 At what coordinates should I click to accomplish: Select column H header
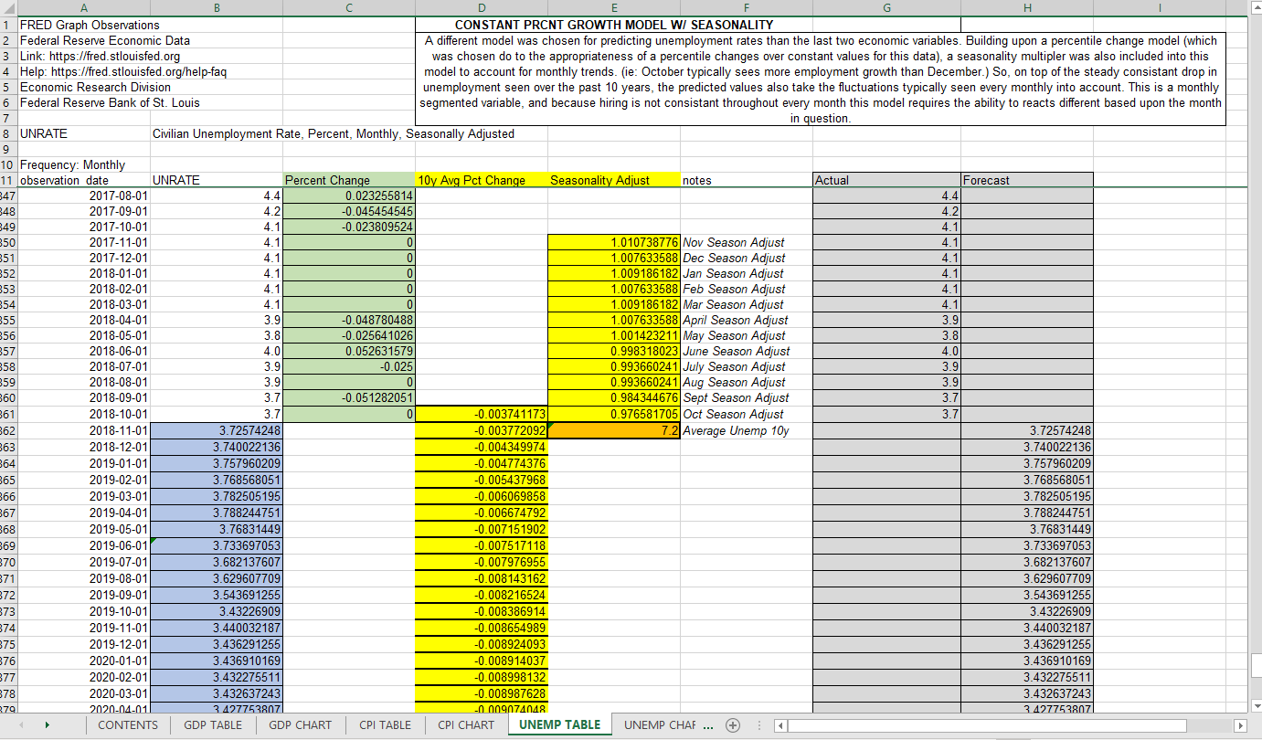[x=1027, y=8]
